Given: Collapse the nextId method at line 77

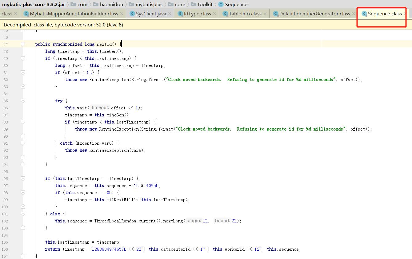Looking at the screenshot, I should click(x=23, y=44).
